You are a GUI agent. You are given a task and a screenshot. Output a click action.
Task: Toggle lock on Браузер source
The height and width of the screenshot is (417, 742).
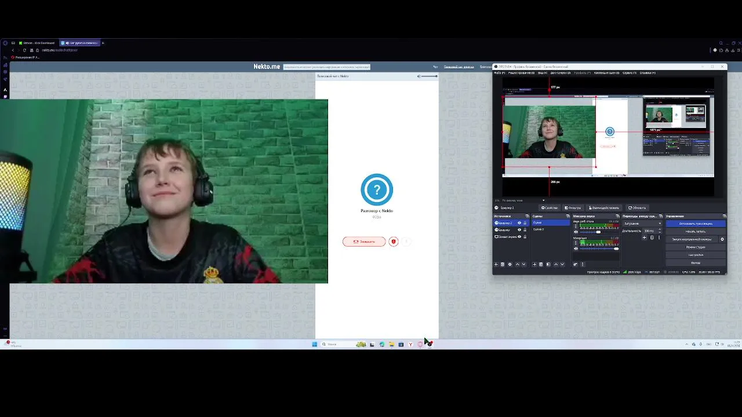pos(525,230)
